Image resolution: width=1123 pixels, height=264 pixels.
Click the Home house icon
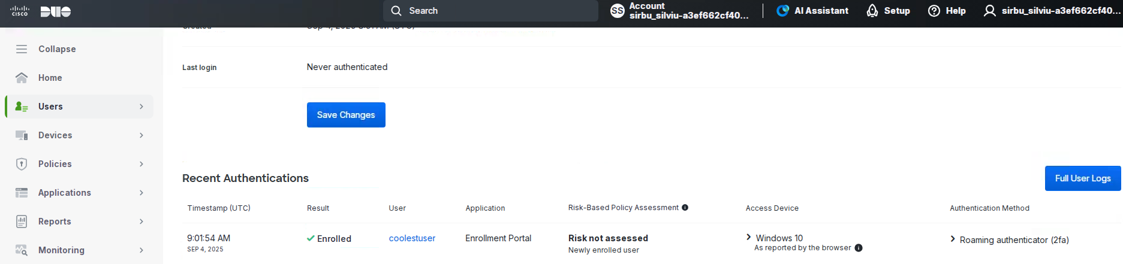[22, 78]
